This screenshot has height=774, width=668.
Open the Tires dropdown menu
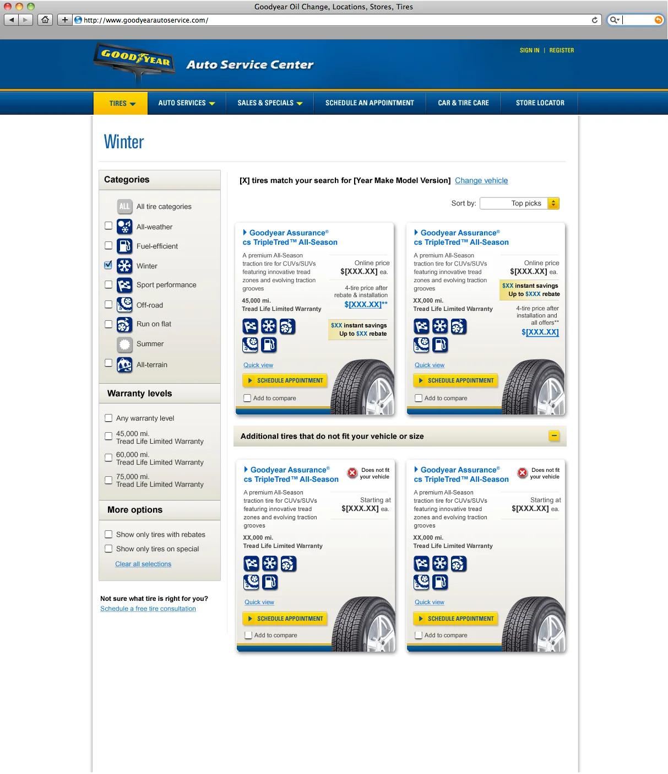tap(121, 103)
